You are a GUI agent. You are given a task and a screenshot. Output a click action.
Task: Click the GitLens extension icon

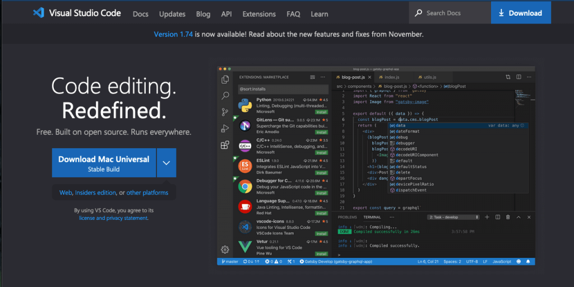[245, 126]
